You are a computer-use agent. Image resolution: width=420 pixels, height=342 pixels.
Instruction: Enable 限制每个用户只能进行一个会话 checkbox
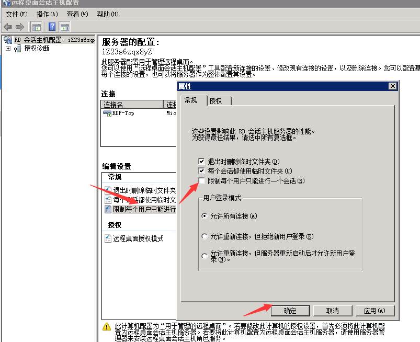click(x=201, y=181)
